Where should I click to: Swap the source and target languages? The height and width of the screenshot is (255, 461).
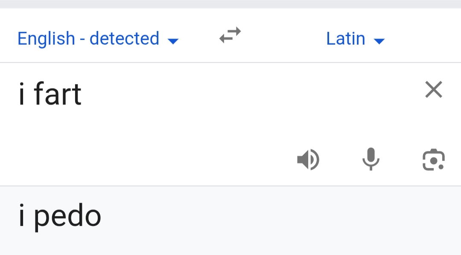pos(230,35)
